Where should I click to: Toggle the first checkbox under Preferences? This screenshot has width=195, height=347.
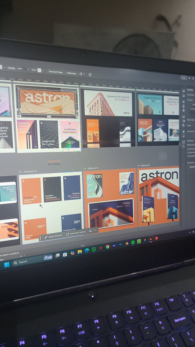[188, 149]
